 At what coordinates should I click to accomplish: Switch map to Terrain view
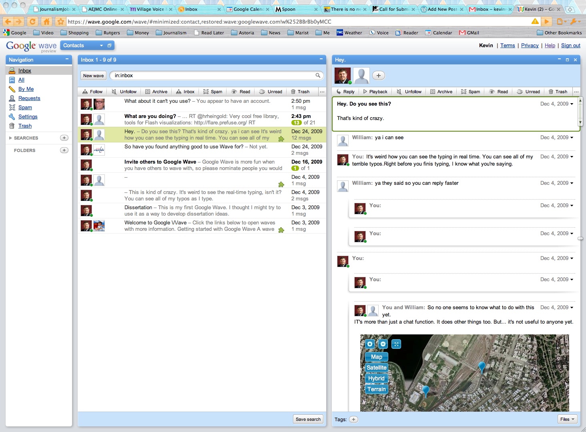(376, 389)
